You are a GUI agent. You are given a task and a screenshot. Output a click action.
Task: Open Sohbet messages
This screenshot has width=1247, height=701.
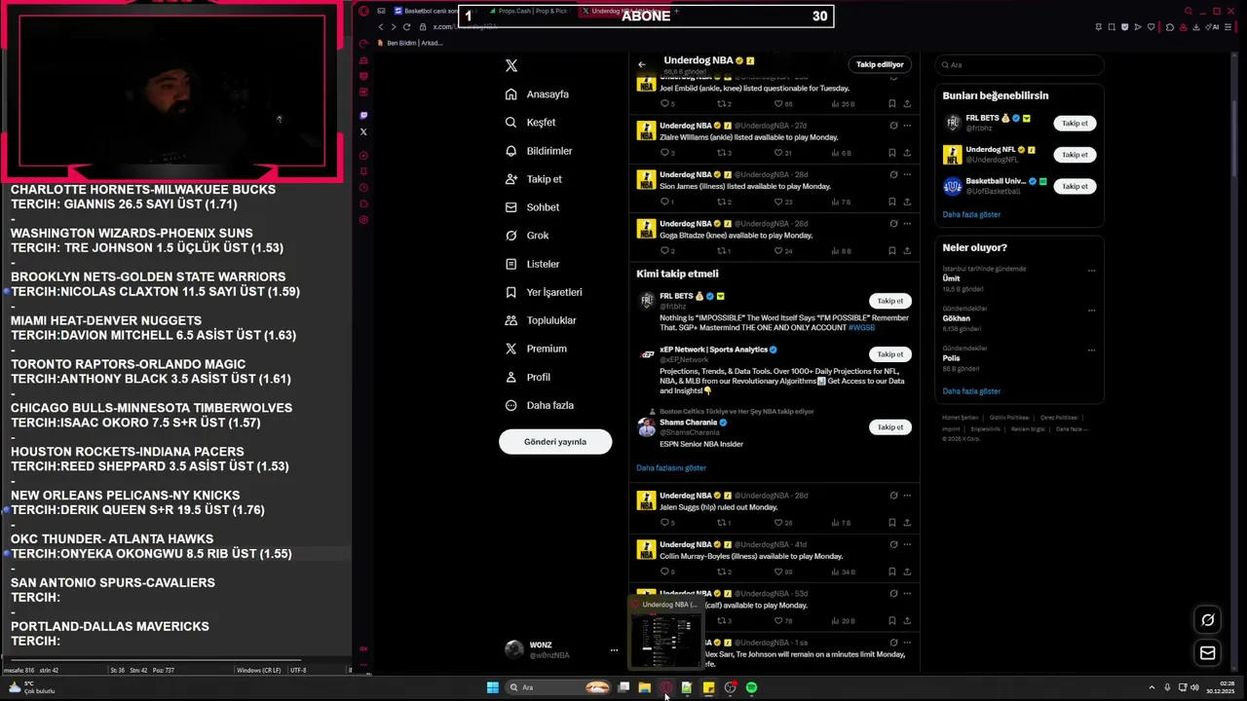[532, 207]
